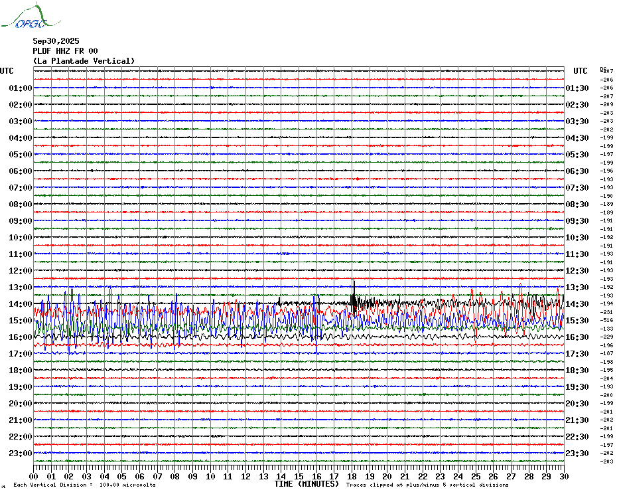Viewport: 617px width, 494px height.
Task: Click the Traces clipped at plus/minus note
Action: [x=427, y=485]
